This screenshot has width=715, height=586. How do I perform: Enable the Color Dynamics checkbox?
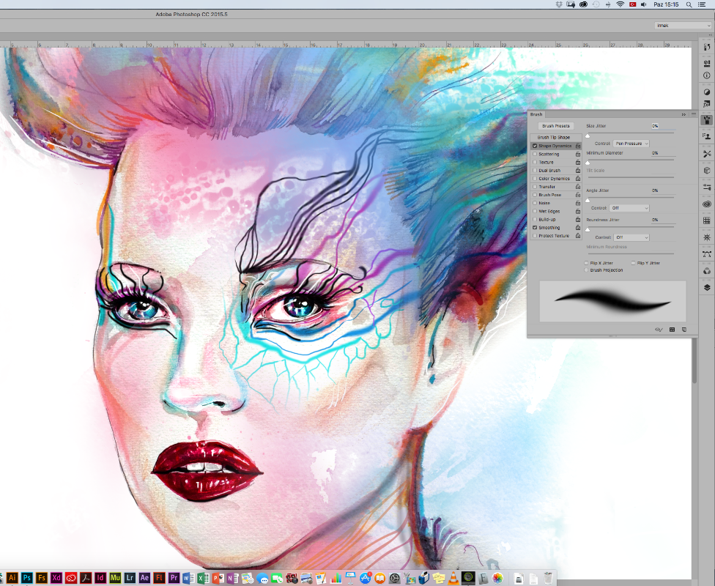(535, 179)
